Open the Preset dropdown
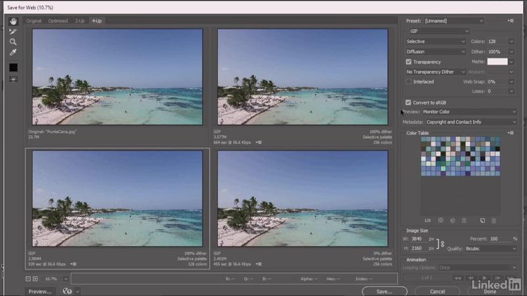Image resolution: width=527 pixels, height=296 pixels. pos(454,21)
